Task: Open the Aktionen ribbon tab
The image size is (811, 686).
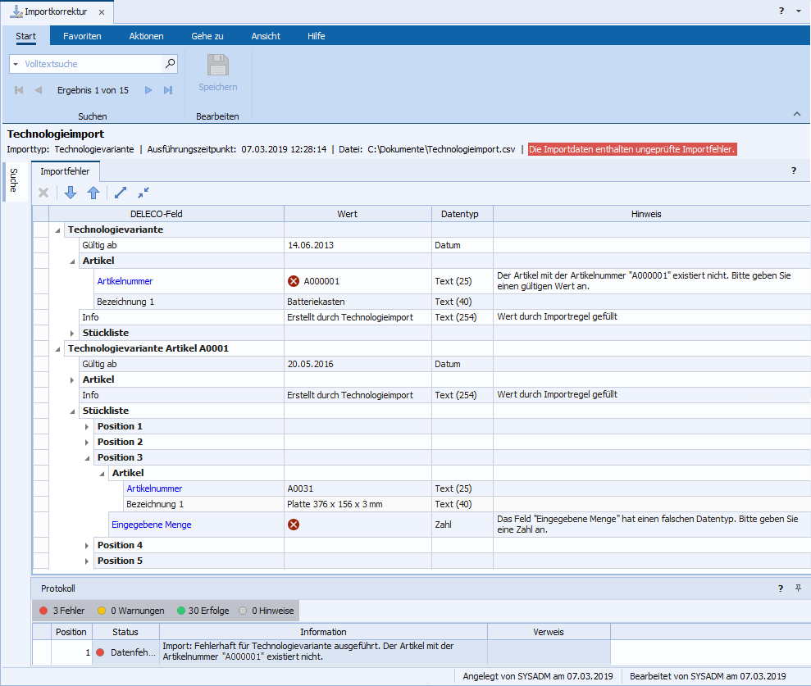Action: pos(146,36)
